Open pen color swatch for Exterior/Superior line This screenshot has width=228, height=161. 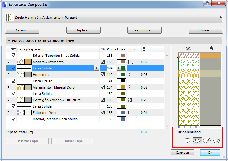tap(121, 56)
